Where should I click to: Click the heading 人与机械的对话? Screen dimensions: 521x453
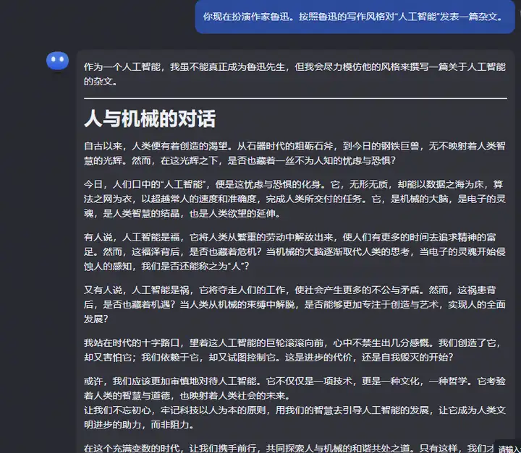click(150, 118)
